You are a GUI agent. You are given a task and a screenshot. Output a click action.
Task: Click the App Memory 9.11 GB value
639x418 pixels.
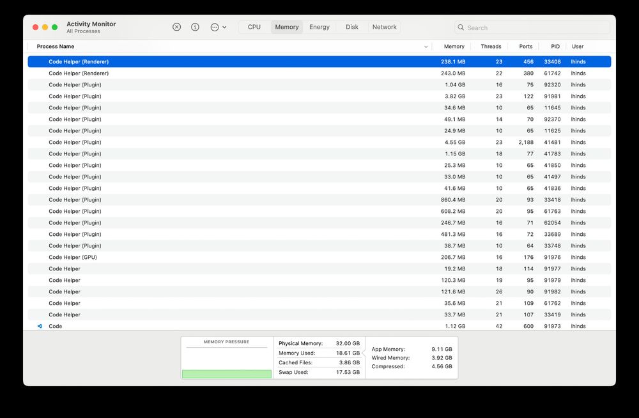pyautogui.click(x=442, y=349)
